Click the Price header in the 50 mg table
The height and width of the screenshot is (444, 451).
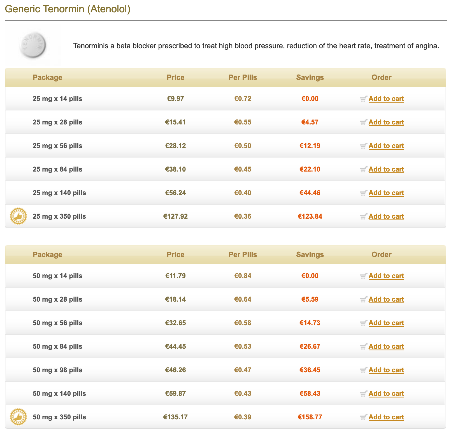pos(175,255)
